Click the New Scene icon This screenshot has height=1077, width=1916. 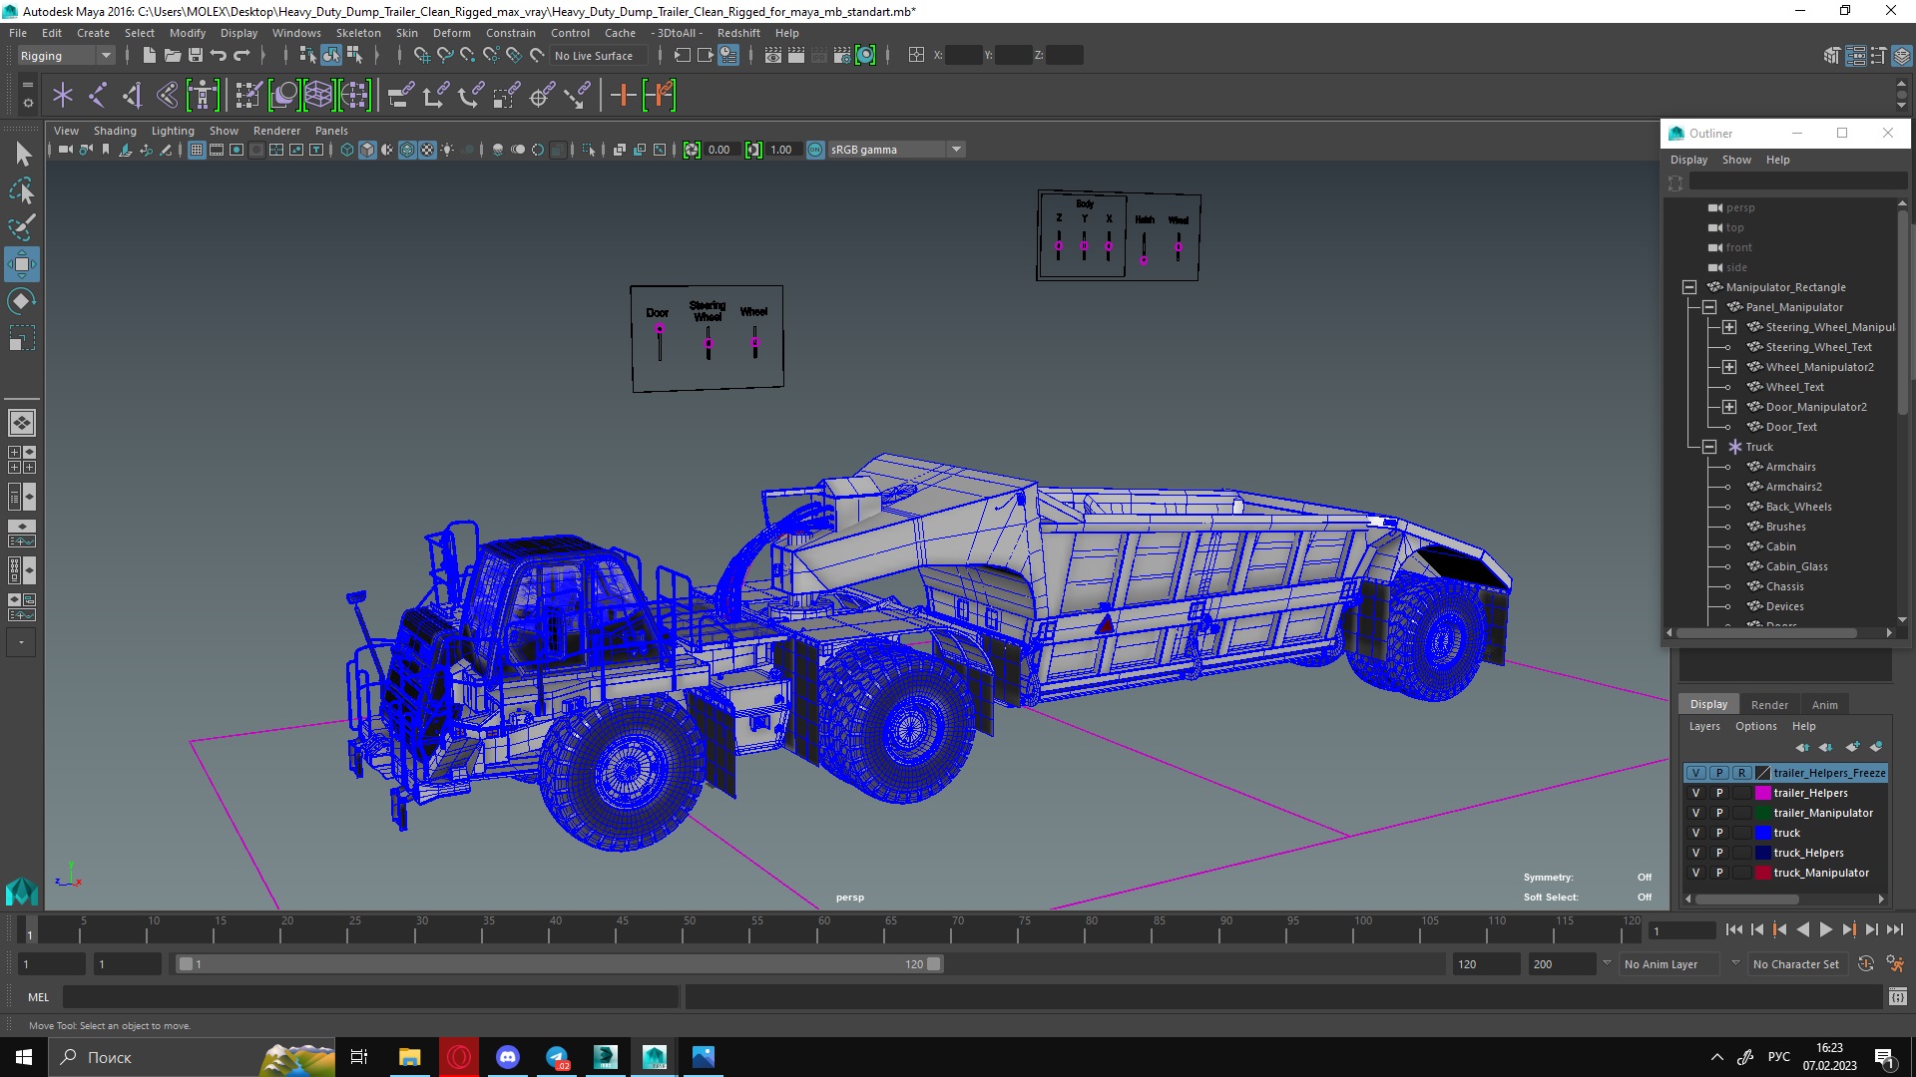[x=149, y=56]
